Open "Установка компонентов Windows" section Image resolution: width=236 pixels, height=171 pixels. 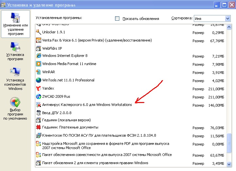pyautogui.click(x=15, y=79)
